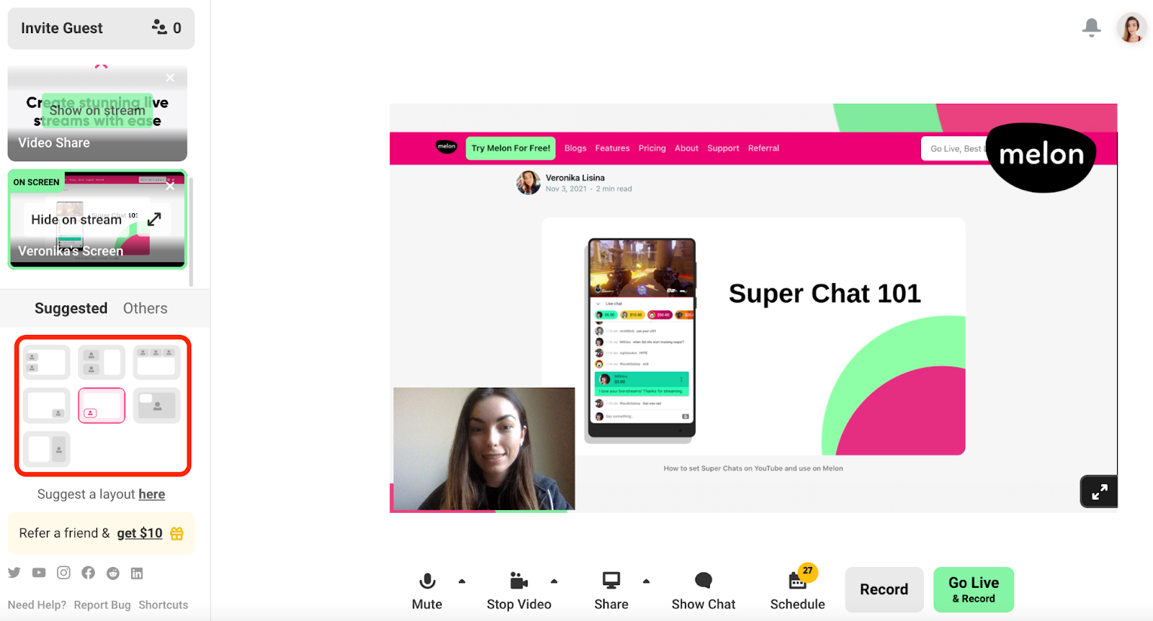Open the LinkedIn social icon
The width and height of the screenshot is (1153, 621).
point(137,573)
